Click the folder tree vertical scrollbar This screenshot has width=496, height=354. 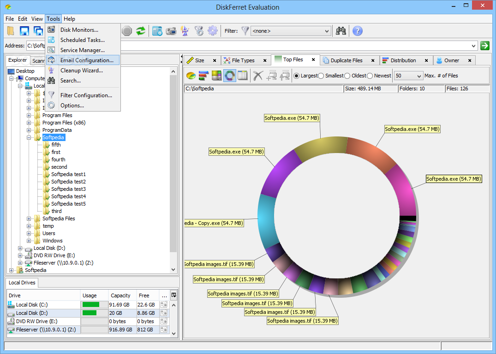pyautogui.click(x=173, y=171)
